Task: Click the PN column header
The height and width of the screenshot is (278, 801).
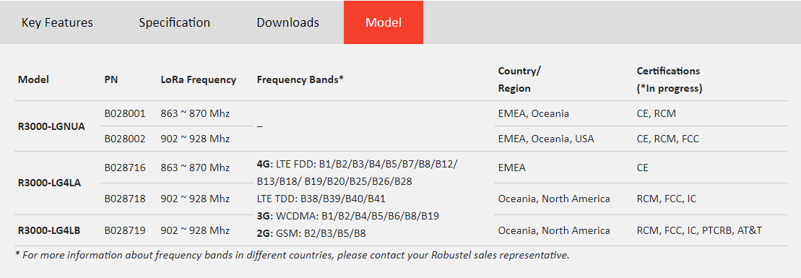Action: 111,79
